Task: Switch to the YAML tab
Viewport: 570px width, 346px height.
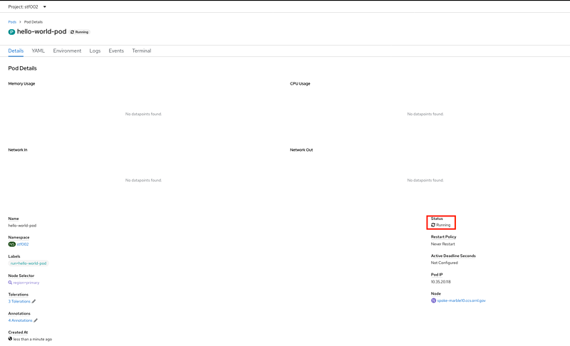Action: click(x=38, y=51)
